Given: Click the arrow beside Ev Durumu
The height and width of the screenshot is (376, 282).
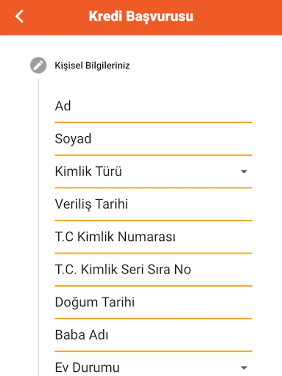Looking at the screenshot, I should tap(244, 368).
